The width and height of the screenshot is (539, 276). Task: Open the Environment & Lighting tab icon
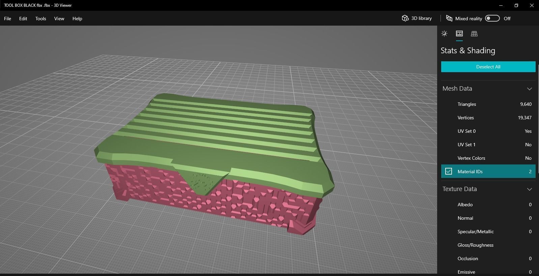click(x=444, y=33)
